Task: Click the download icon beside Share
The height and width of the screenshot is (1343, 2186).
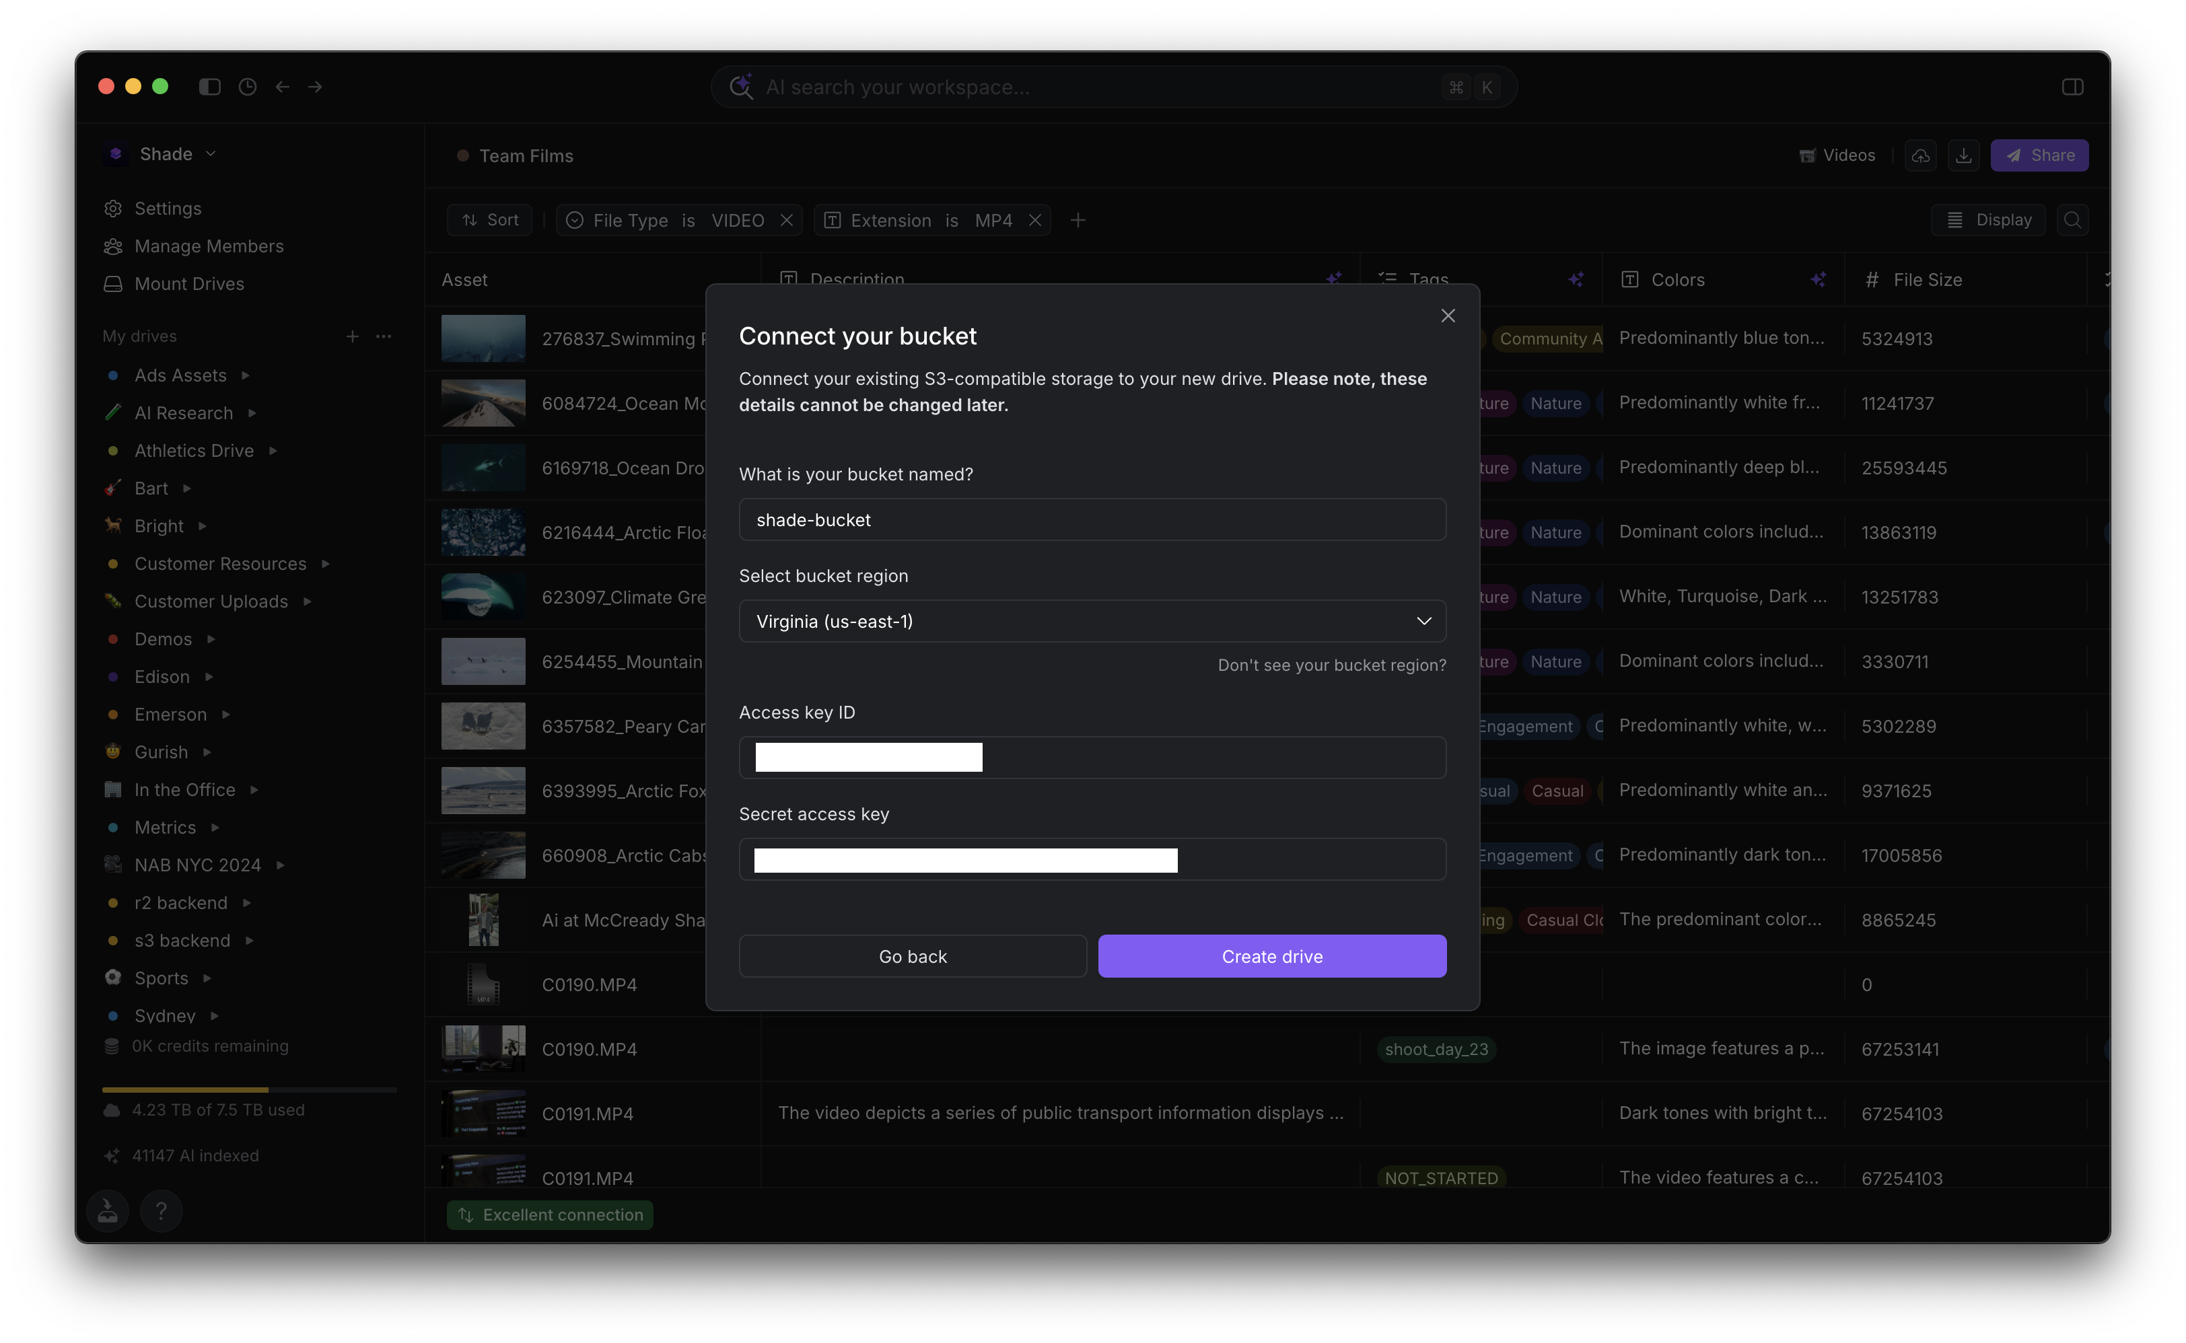Action: (1963, 155)
